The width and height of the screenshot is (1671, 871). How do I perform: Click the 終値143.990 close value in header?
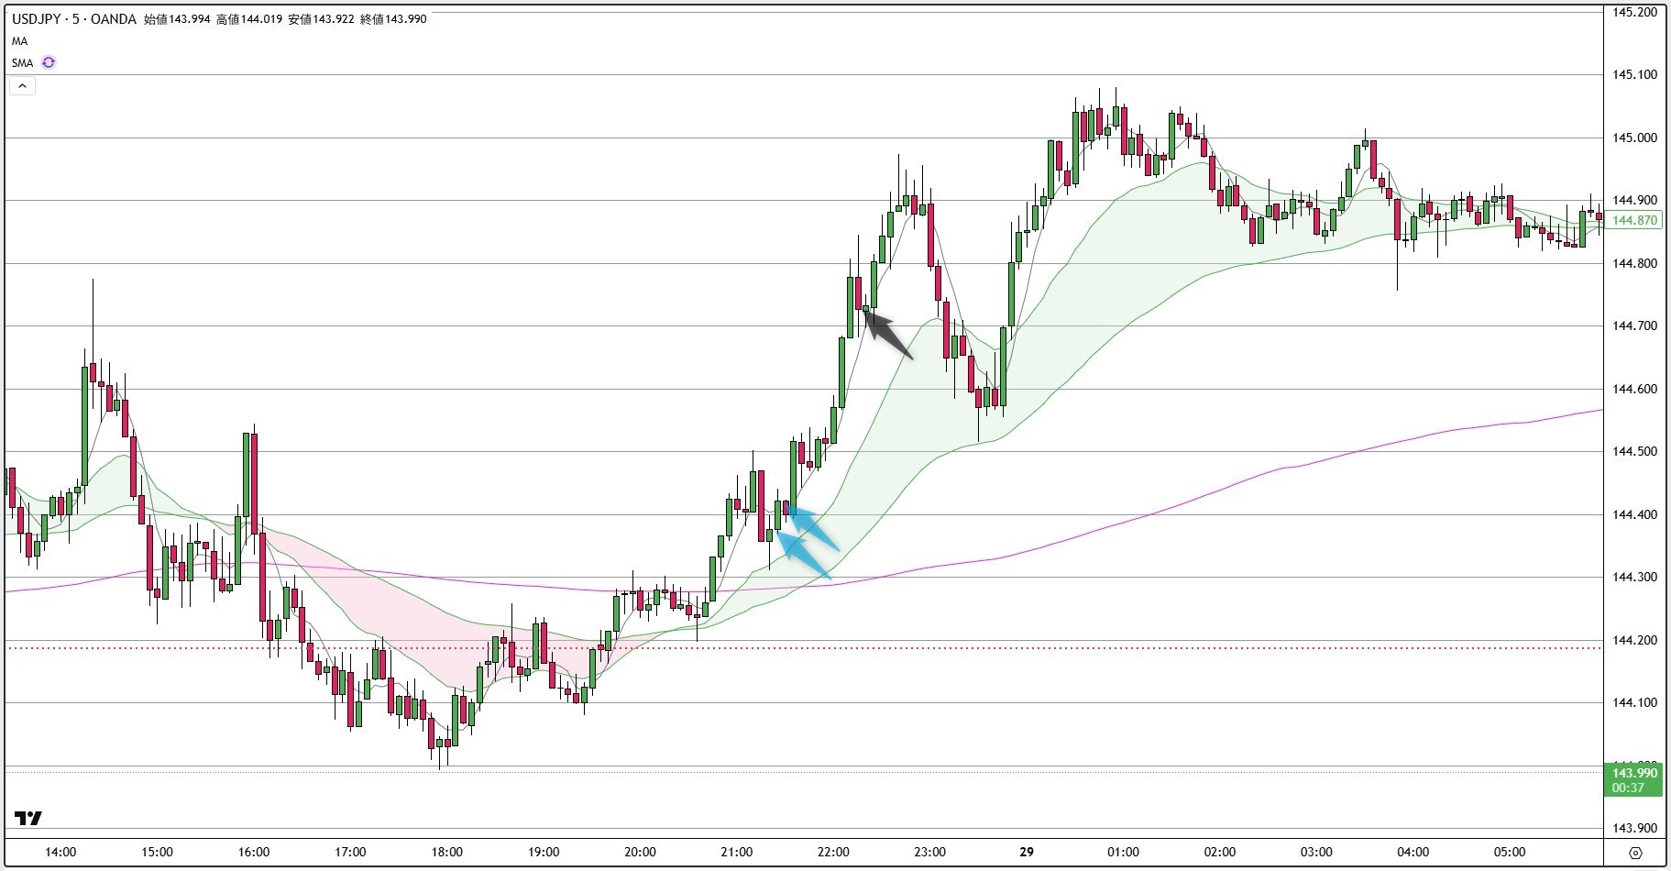[x=393, y=18]
